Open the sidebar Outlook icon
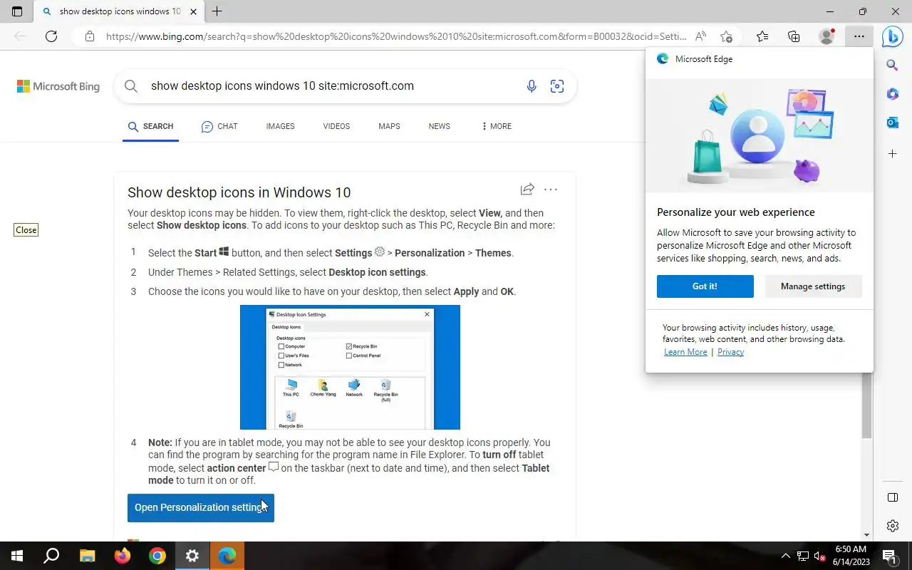The height and width of the screenshot is (570, 912). click(x=892, y=123)
